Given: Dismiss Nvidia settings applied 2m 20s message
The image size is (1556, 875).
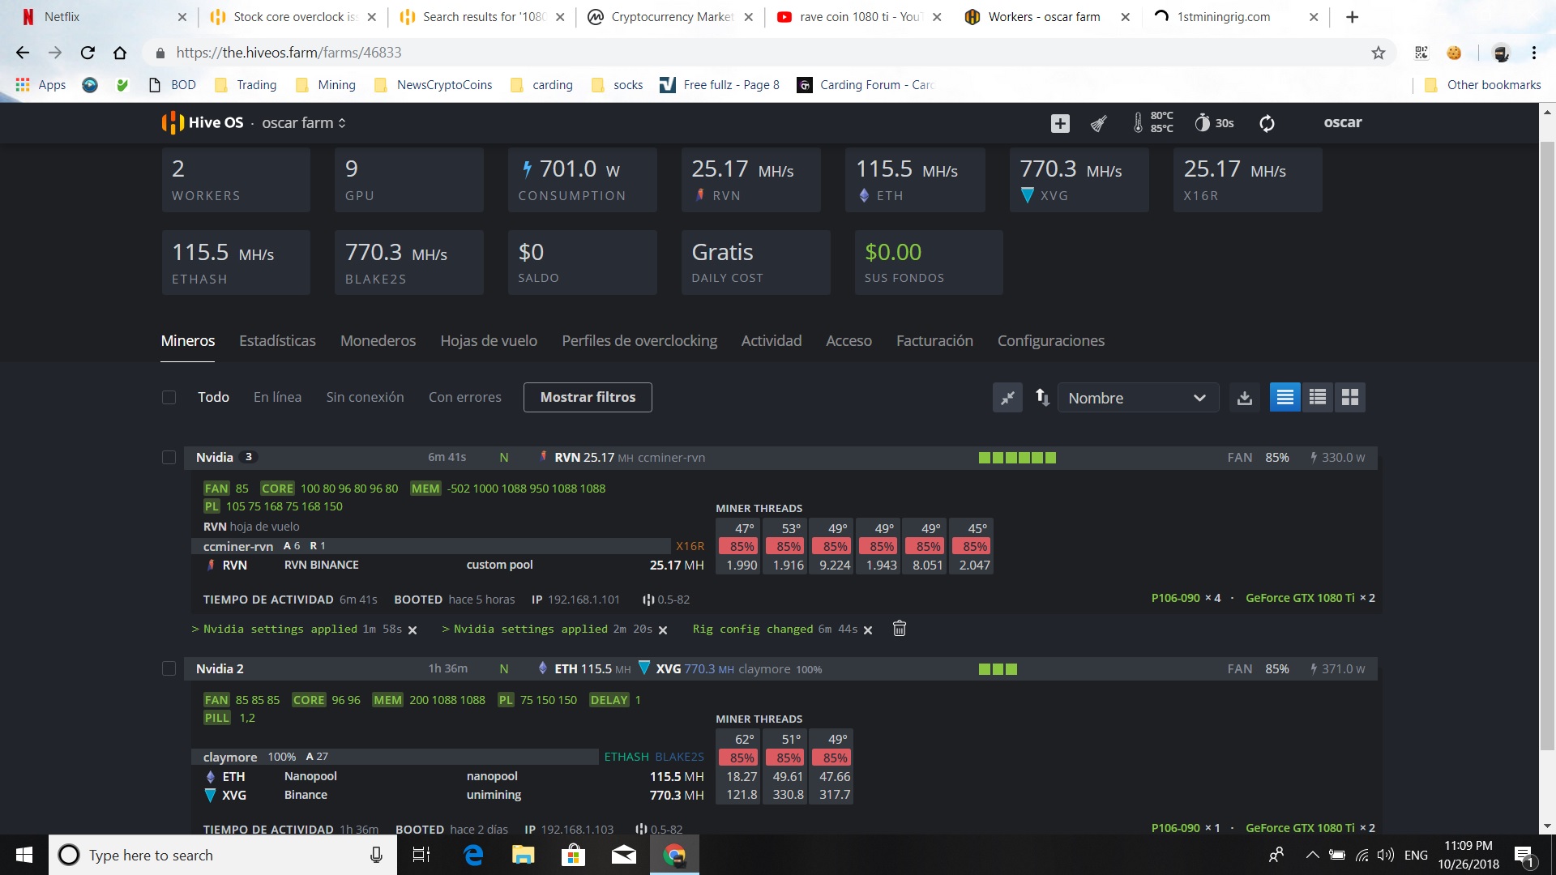Looking at the screenshot, I should 663,630.
